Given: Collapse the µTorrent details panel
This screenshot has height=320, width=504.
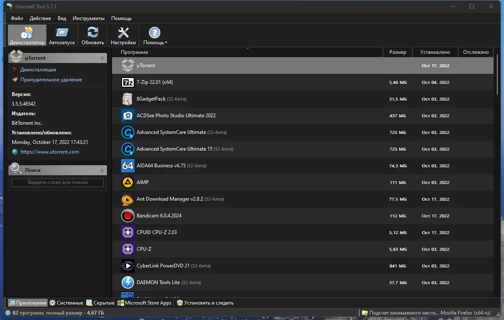Looking at the screenshot, I should [x=102, y=58].
